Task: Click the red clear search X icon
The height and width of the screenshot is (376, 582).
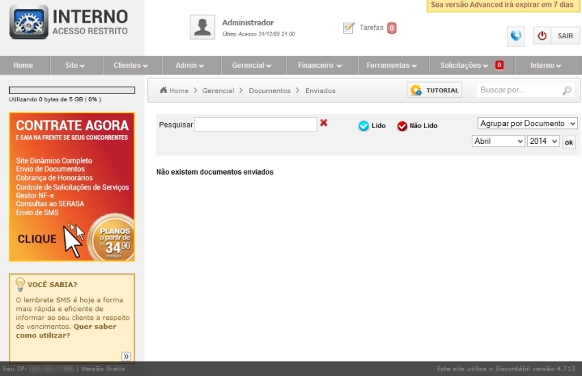Action: [x=324, y=123]
